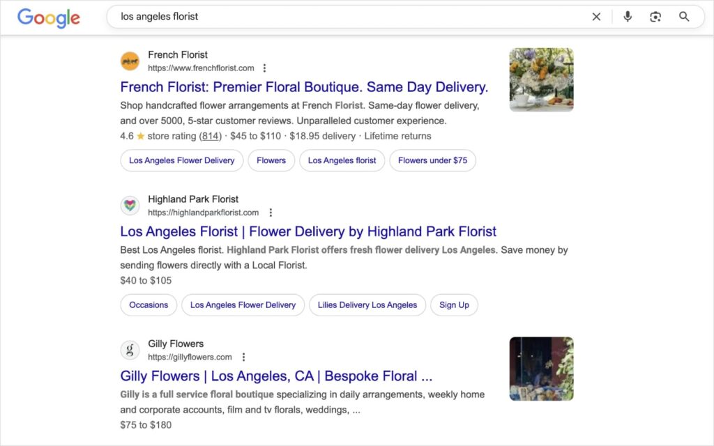Open the three-dot menu for French Florist
Image resolution: width=714 pixels, height=446 pixels.
[x=264, y=68]
